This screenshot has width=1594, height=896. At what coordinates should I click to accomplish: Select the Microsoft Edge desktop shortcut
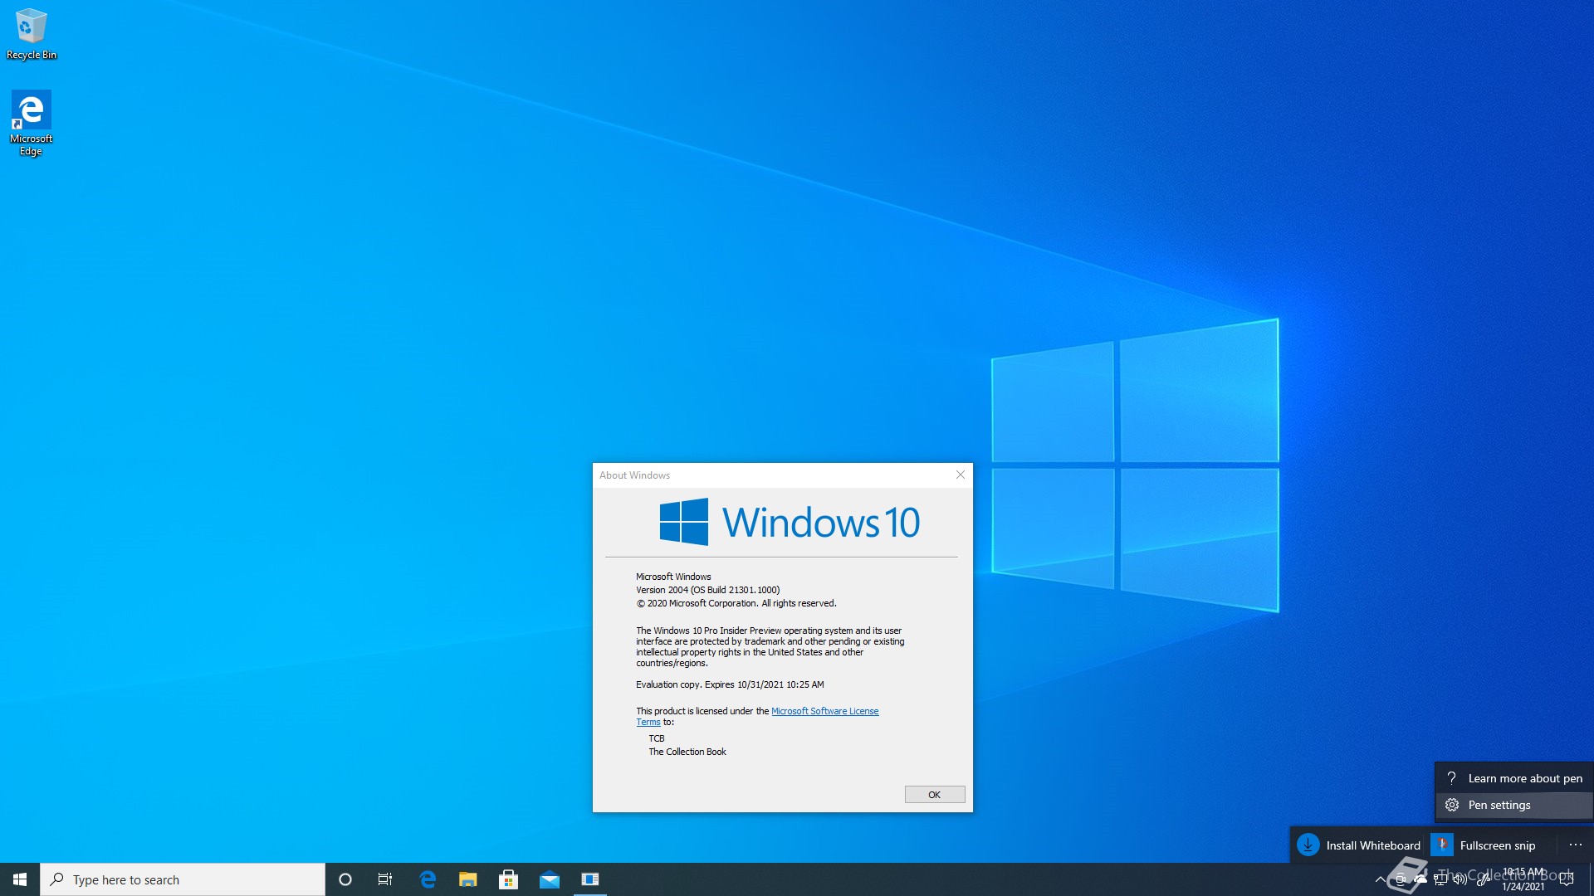31,123
